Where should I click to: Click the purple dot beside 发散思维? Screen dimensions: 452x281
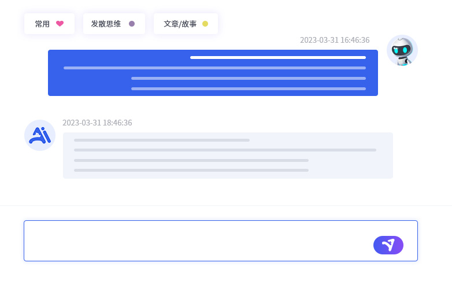click(x=132, y=24)
